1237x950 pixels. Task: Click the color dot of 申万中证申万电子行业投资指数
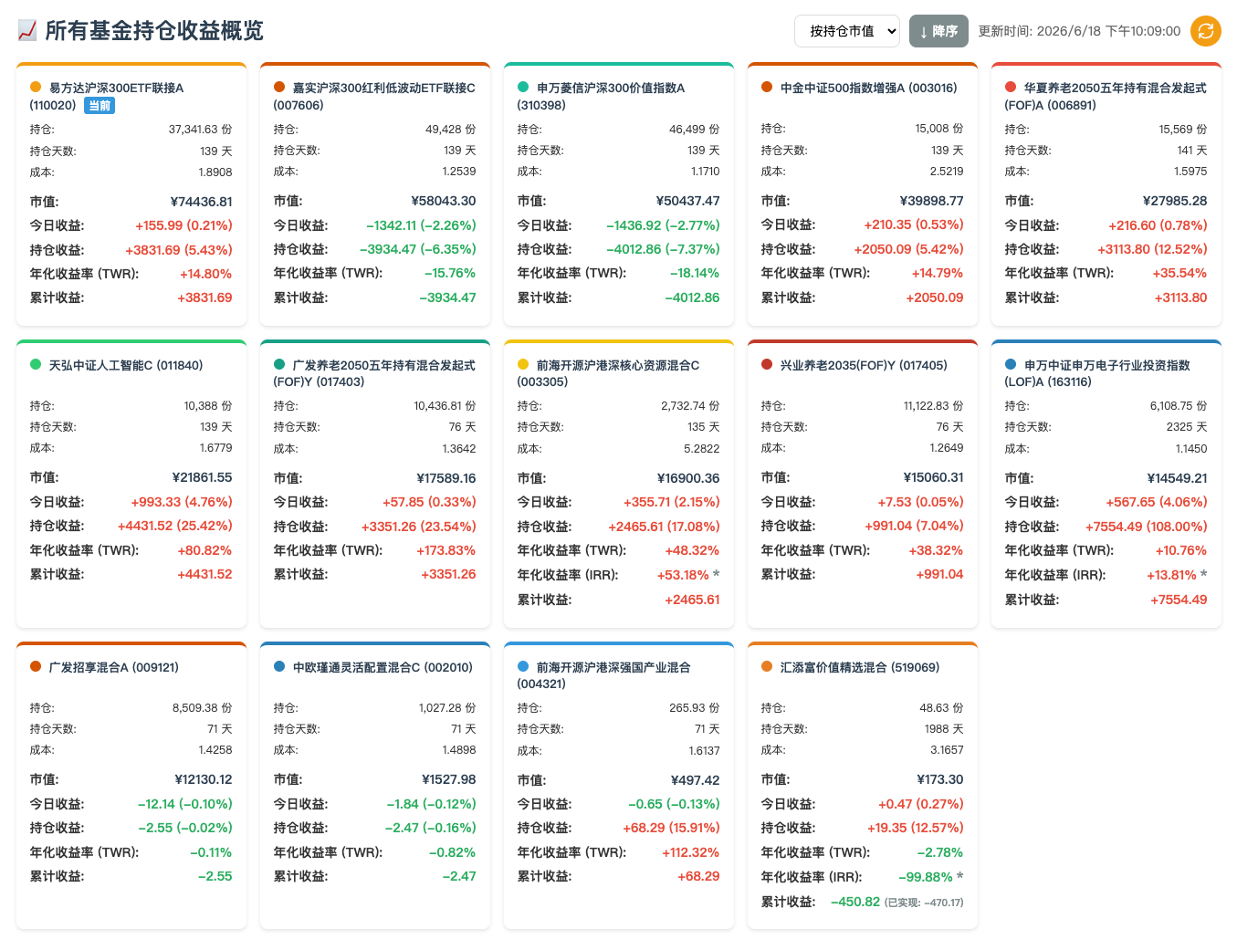pos(1011,364)
